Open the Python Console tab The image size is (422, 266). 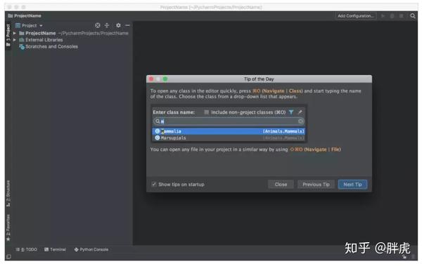pos(91,249)
